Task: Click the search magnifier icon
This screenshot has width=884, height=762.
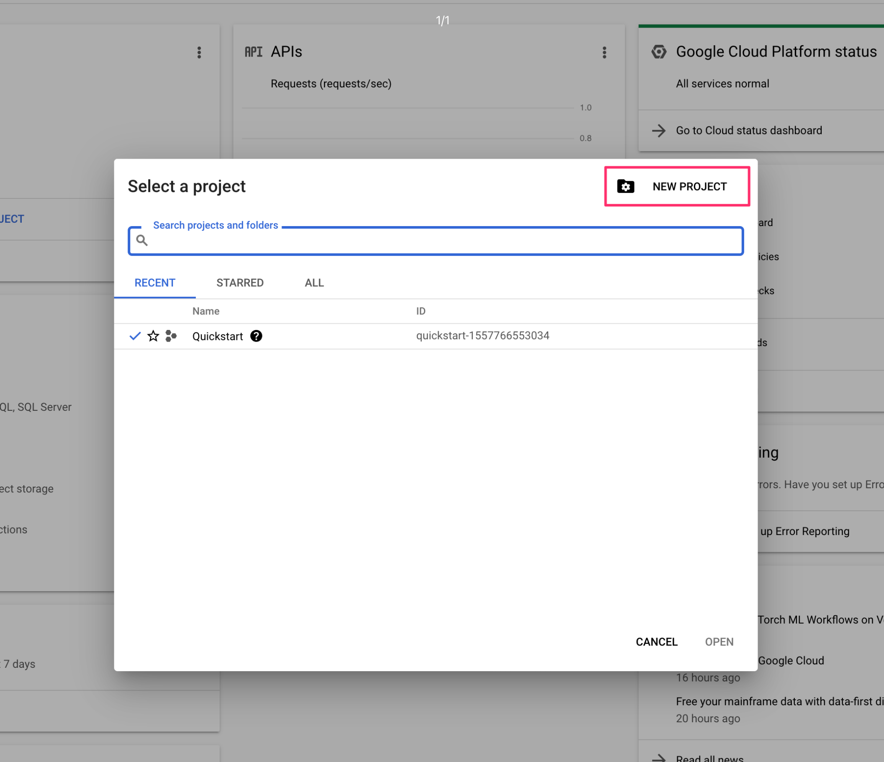Action: tap(142, 240)
